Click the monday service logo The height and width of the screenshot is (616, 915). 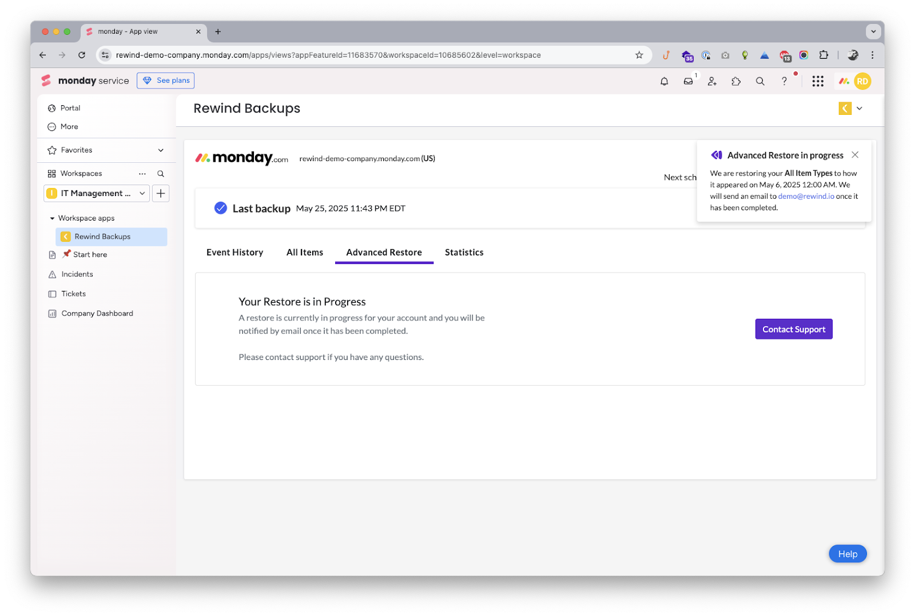point(85,81)
